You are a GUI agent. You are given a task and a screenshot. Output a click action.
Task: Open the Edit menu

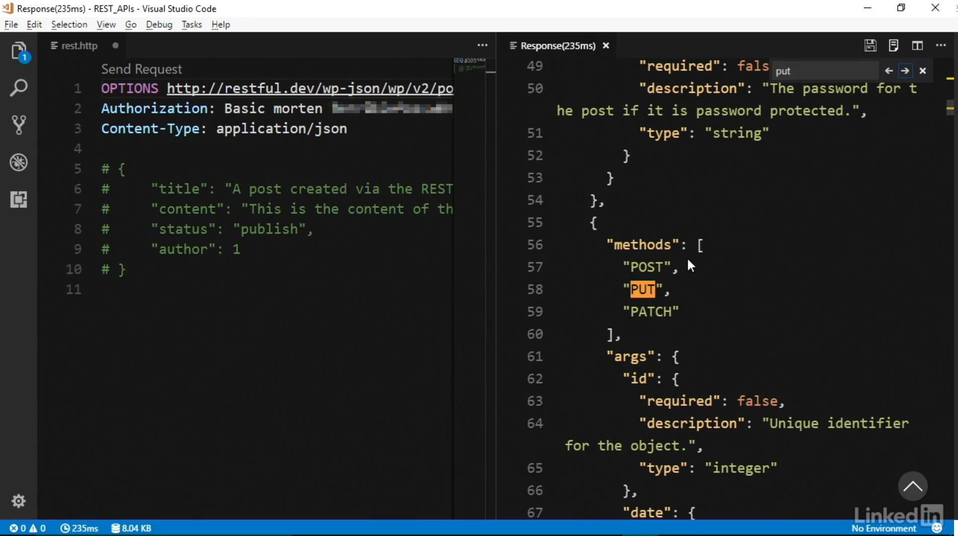(x=34, y=24)
